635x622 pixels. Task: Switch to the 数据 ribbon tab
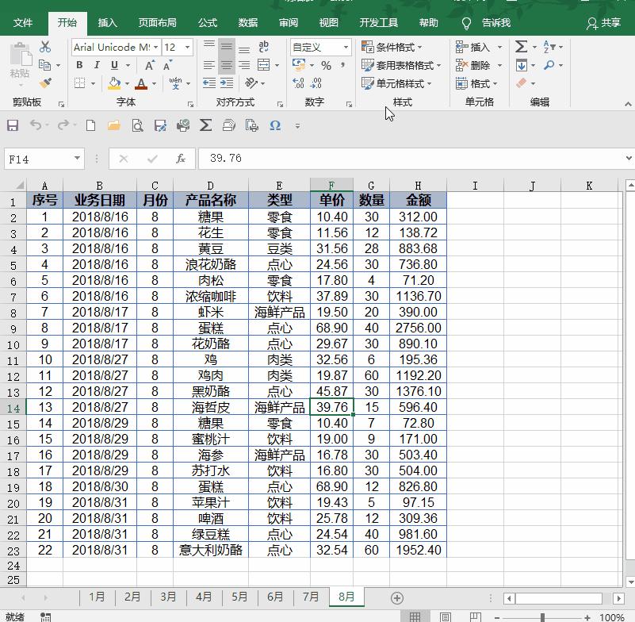247,23
